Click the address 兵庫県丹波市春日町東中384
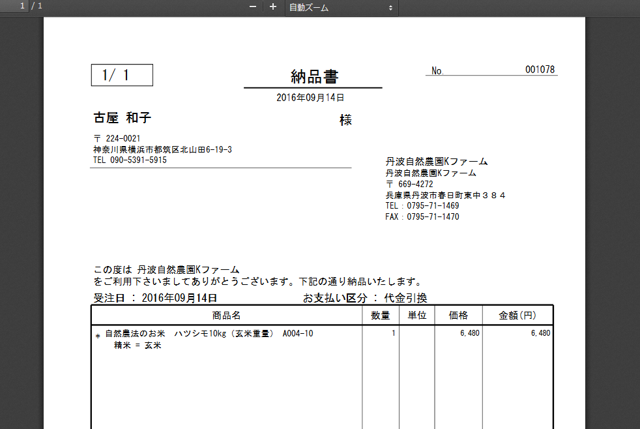Screen dimensions: 640x429 pos(445,195)
